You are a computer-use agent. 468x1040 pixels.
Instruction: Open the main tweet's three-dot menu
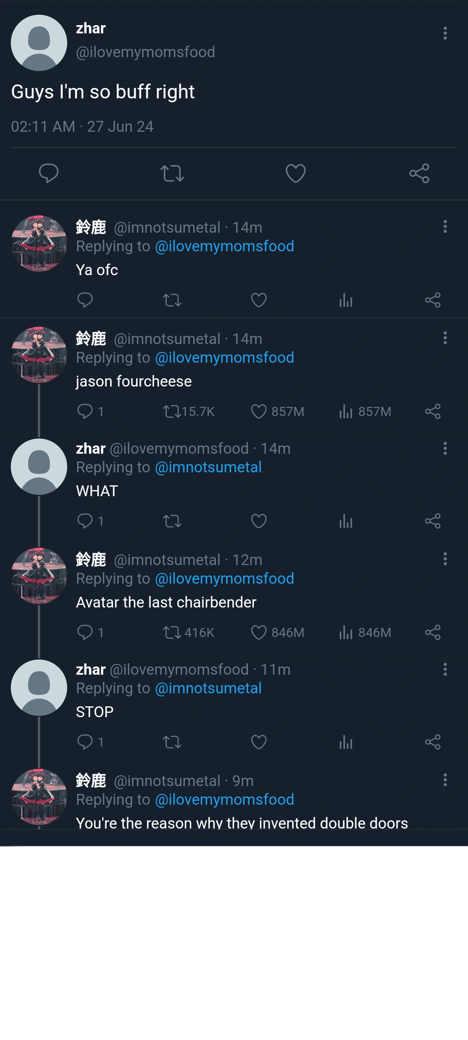tap(445, 33)
